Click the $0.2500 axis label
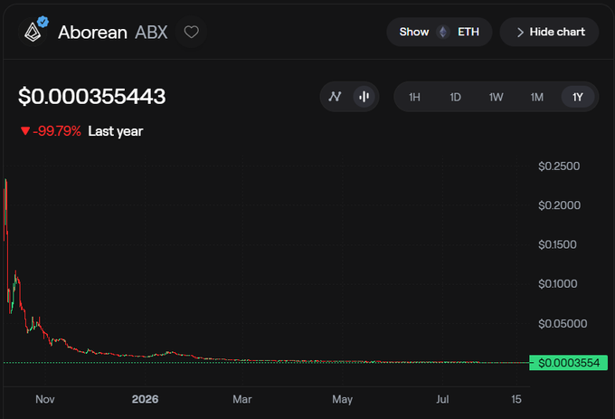This screenshot has width=615, height=419. tap(559, 167)
